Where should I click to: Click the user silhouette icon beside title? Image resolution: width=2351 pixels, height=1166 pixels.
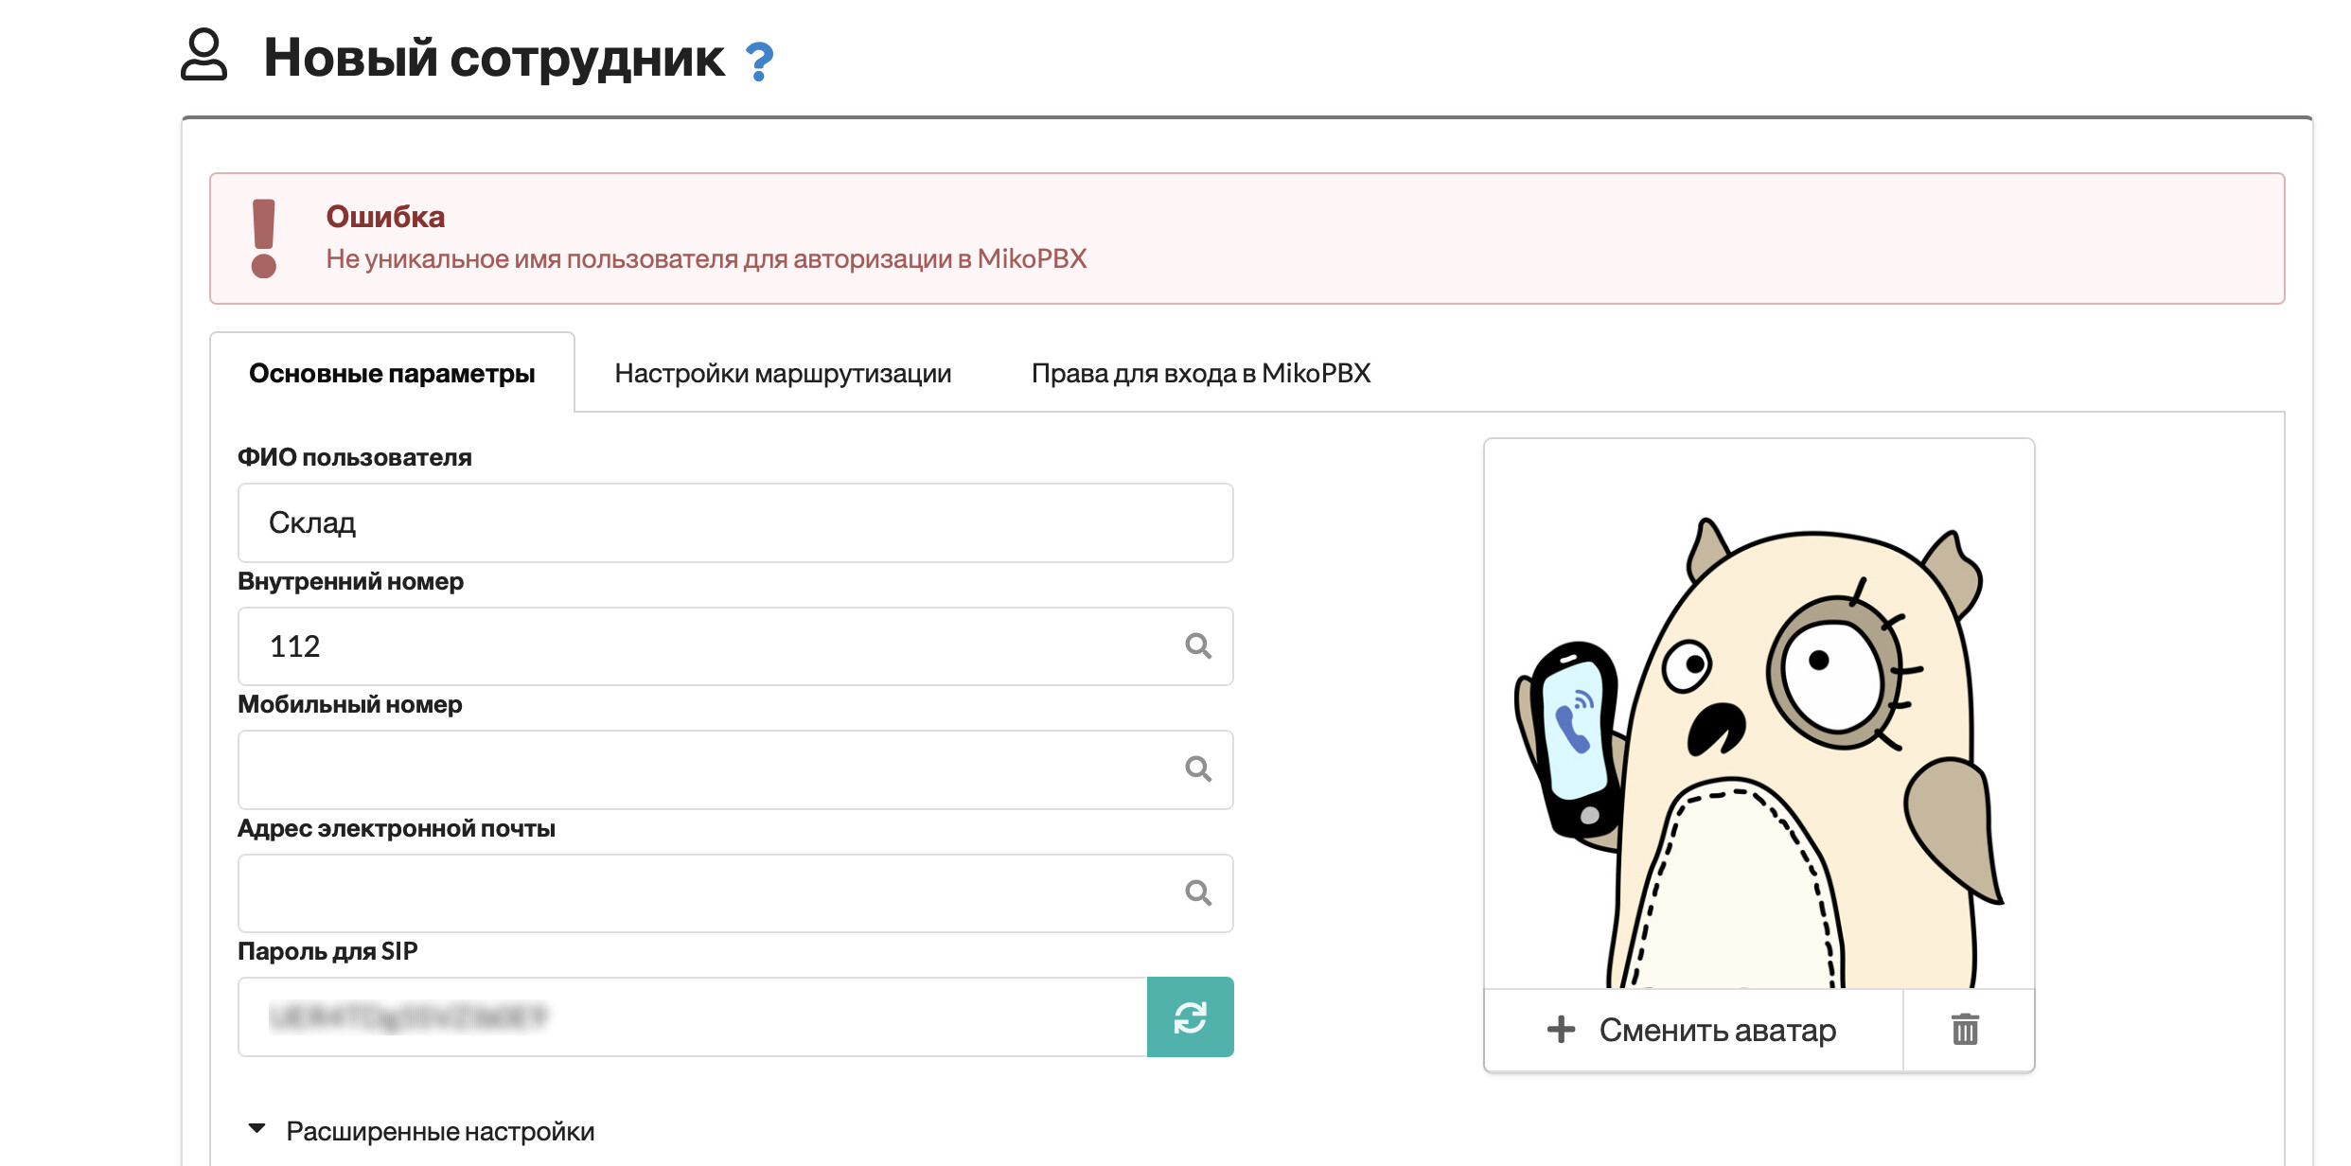(x=204, y=55)
